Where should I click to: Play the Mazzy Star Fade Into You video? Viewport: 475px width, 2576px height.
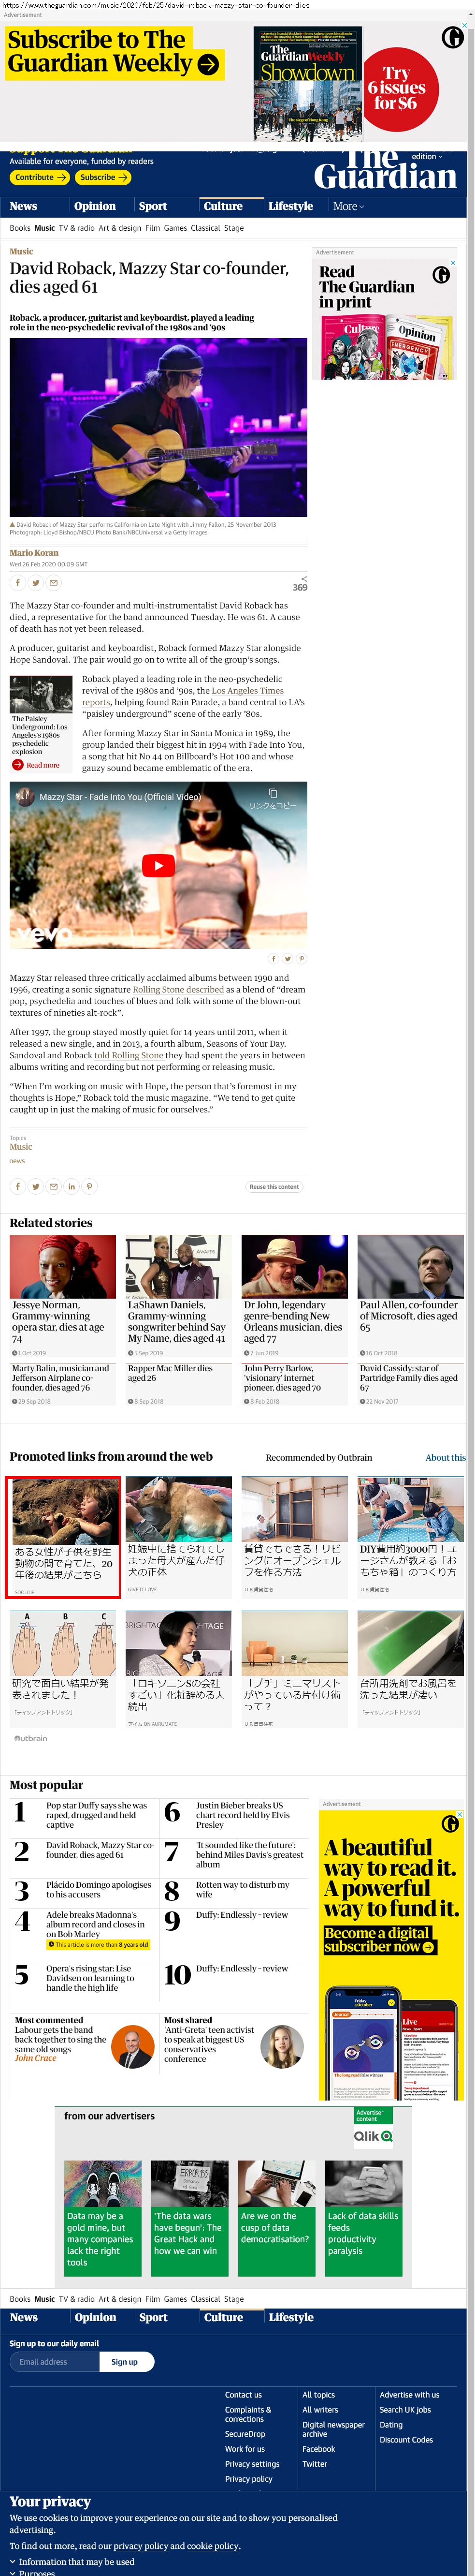tap(158, 866)
